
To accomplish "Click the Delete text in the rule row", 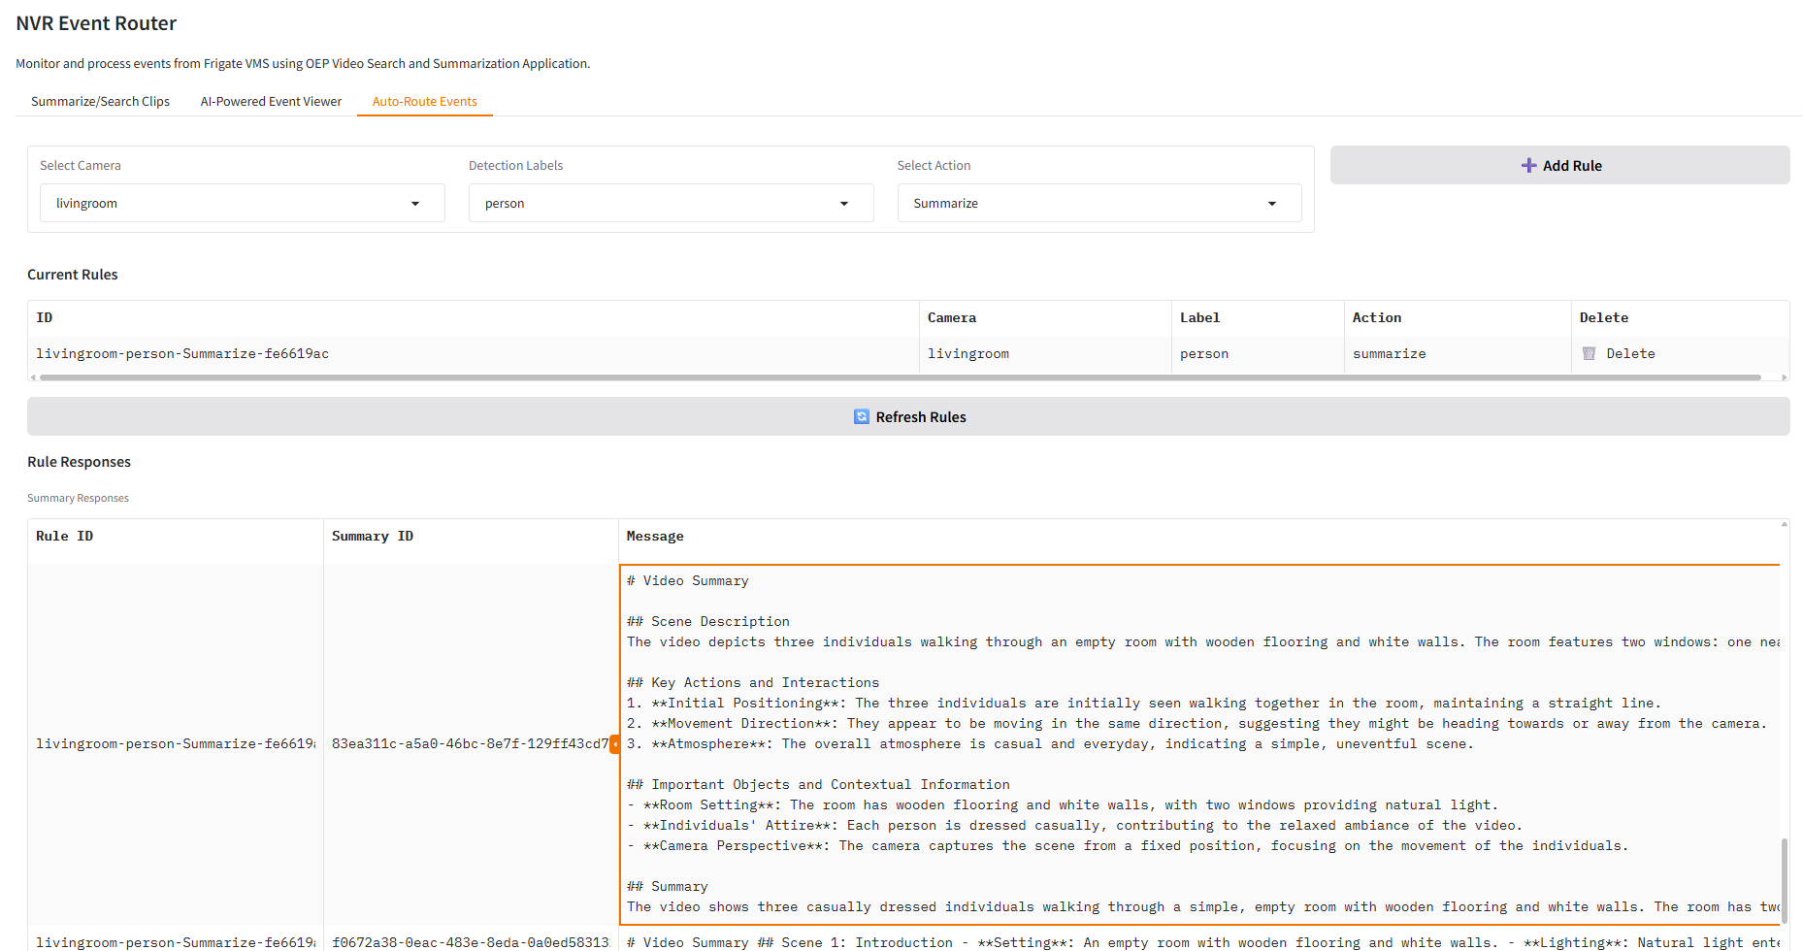I will (1630, 354).
